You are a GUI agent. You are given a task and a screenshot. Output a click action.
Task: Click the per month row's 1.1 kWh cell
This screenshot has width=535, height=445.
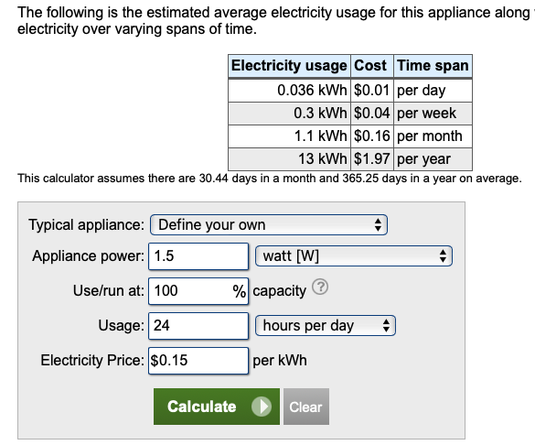point(289,136)
